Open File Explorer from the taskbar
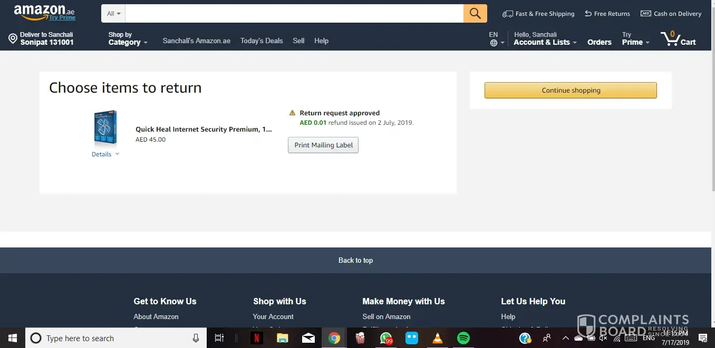The image size is (715, 348). (283, 338)
